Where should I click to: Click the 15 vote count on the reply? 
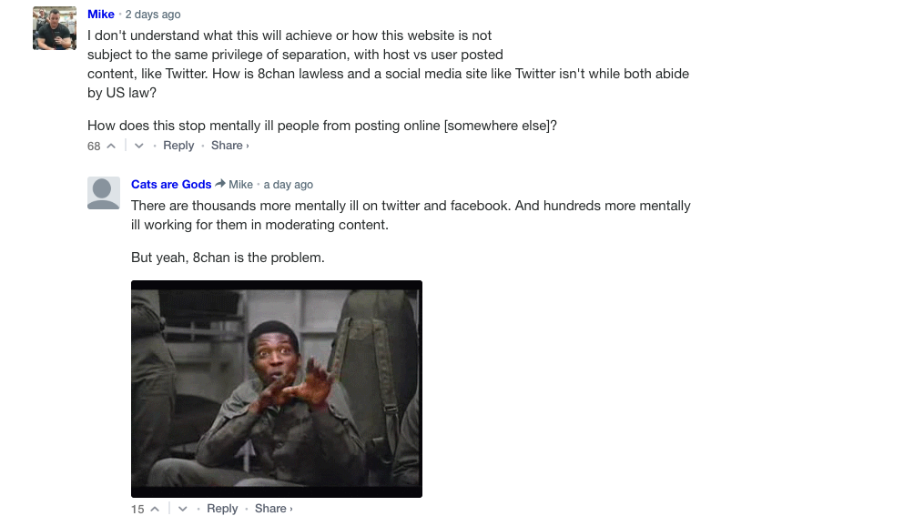pyautogui.click(x=137, y=509)
